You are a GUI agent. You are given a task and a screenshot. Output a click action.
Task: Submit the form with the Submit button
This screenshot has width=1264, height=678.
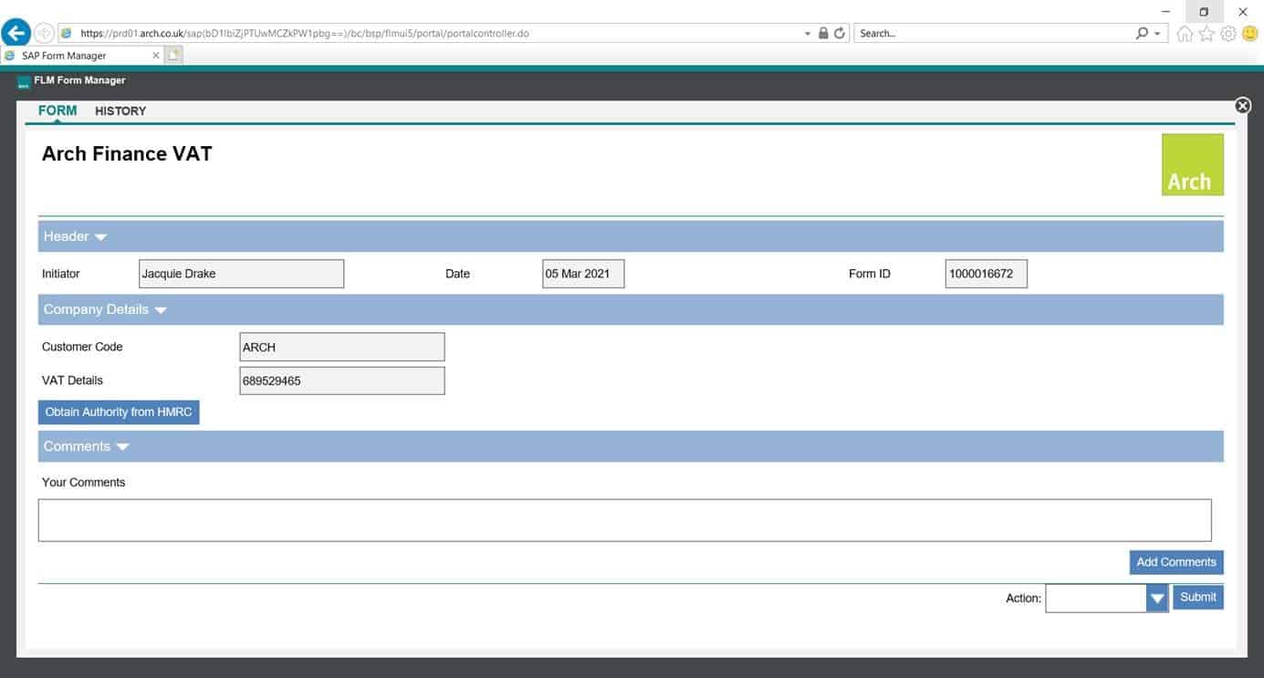coord(1197,598)
